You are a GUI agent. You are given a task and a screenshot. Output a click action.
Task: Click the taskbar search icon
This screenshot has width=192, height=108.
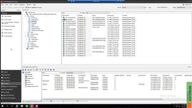[x=7, y=106]
